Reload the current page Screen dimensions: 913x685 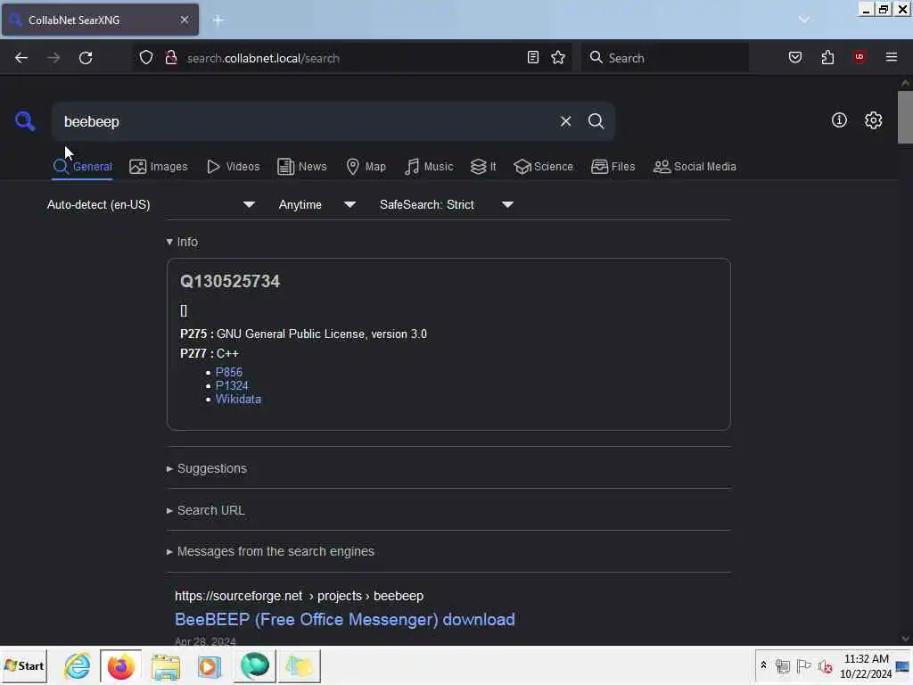tap(86, 58)
